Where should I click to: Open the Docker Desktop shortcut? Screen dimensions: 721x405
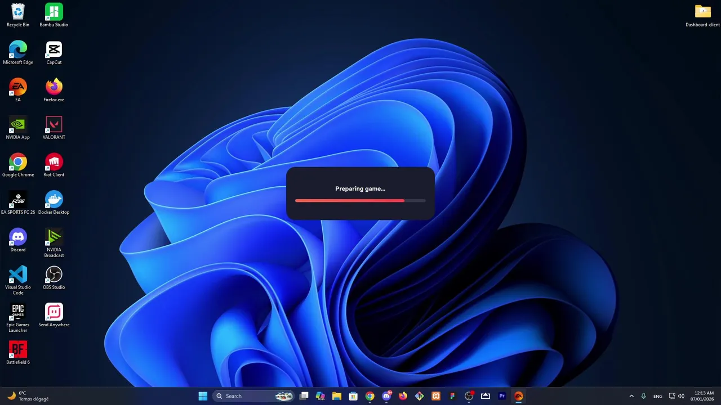[54, 202]
